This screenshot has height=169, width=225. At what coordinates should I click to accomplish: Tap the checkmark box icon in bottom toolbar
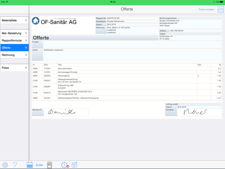coord(75,165)
